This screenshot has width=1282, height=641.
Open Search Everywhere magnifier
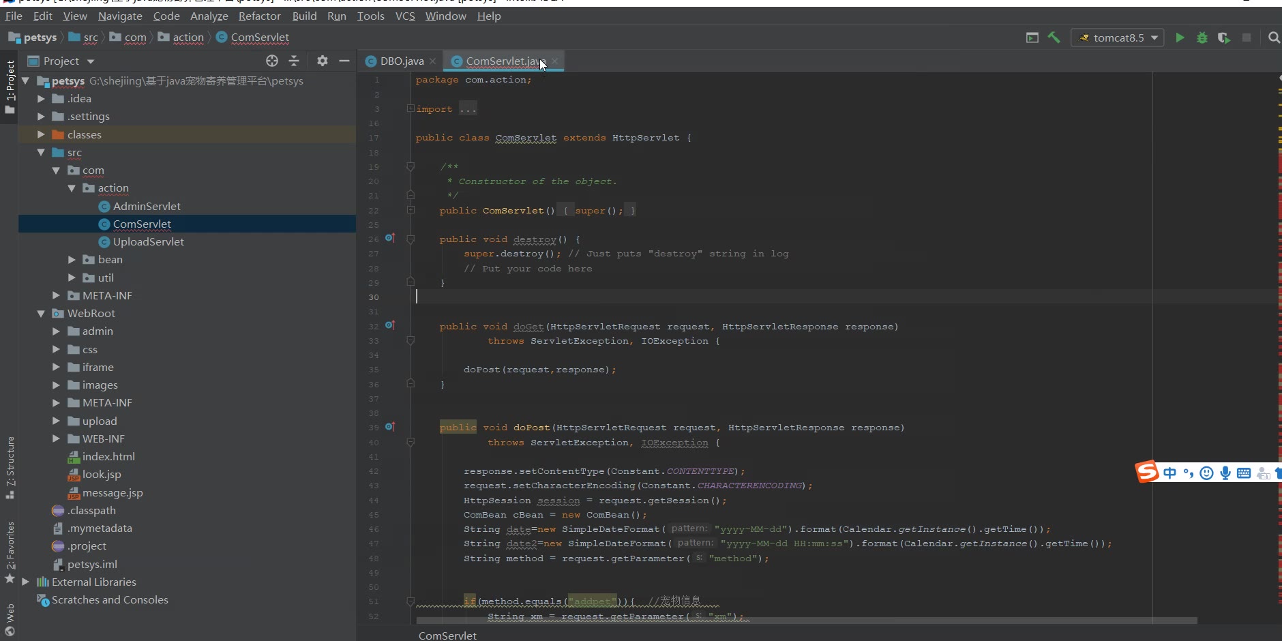pos(1273,38)
